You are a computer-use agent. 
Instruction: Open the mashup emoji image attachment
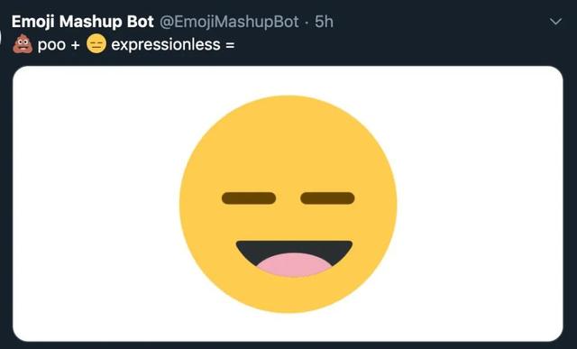pyautogui.click(x=288, y=204)
